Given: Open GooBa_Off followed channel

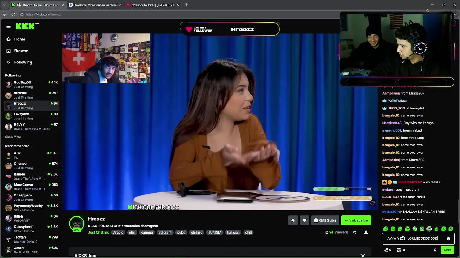Looking at the screenshot, I should pos(32,85).
